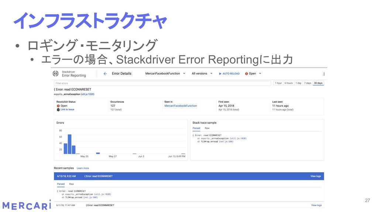Go back using the Error Details arrow

tap(105, 74)
